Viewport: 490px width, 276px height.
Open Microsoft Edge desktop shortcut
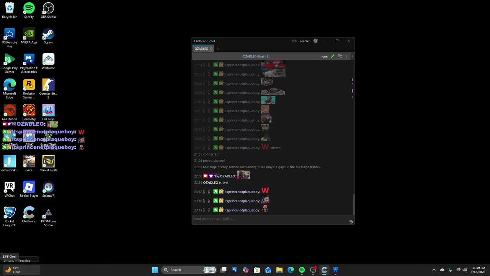coord(10,89)
